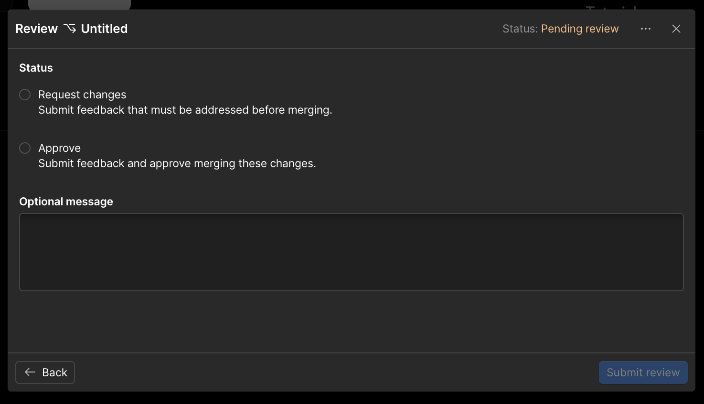The width and height of the screenshot is (704, 404).
Task: Click the left arrow icon in the Back button
Action: [x=30, y=372]
